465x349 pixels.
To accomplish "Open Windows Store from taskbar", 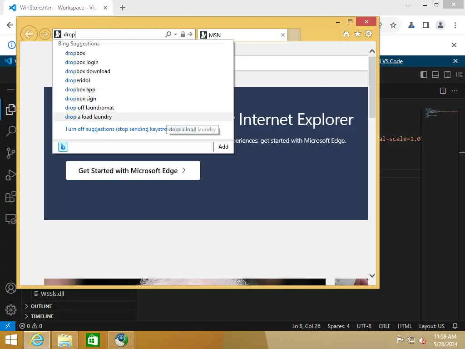I will click(x=93, y=340).
